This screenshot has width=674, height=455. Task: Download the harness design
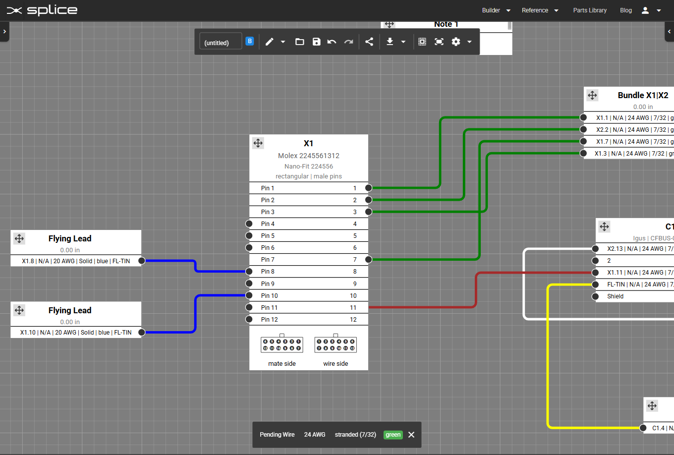390,42
